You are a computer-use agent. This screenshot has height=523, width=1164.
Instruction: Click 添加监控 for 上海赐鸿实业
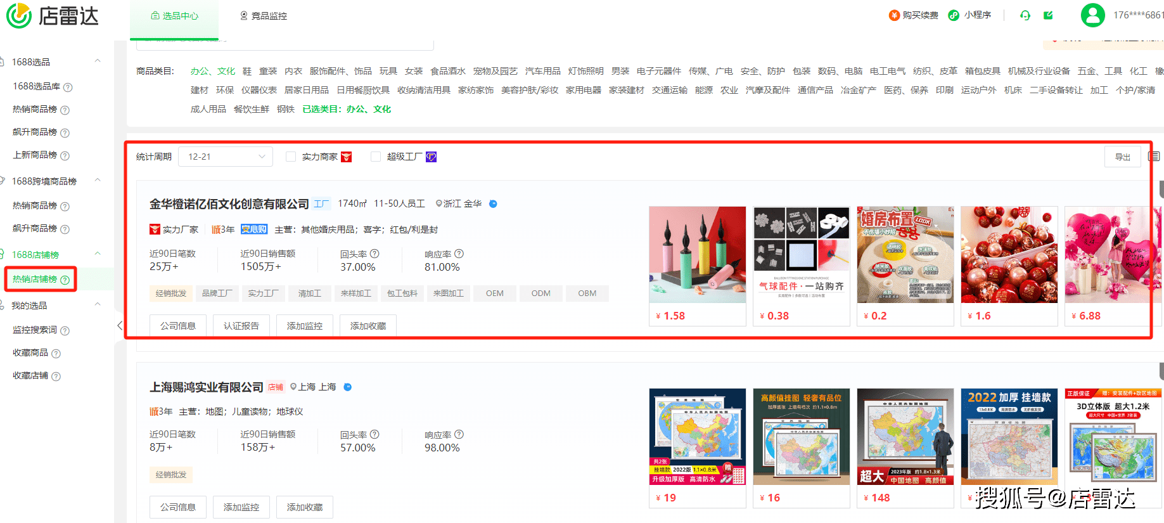click(x=241, y=507)
